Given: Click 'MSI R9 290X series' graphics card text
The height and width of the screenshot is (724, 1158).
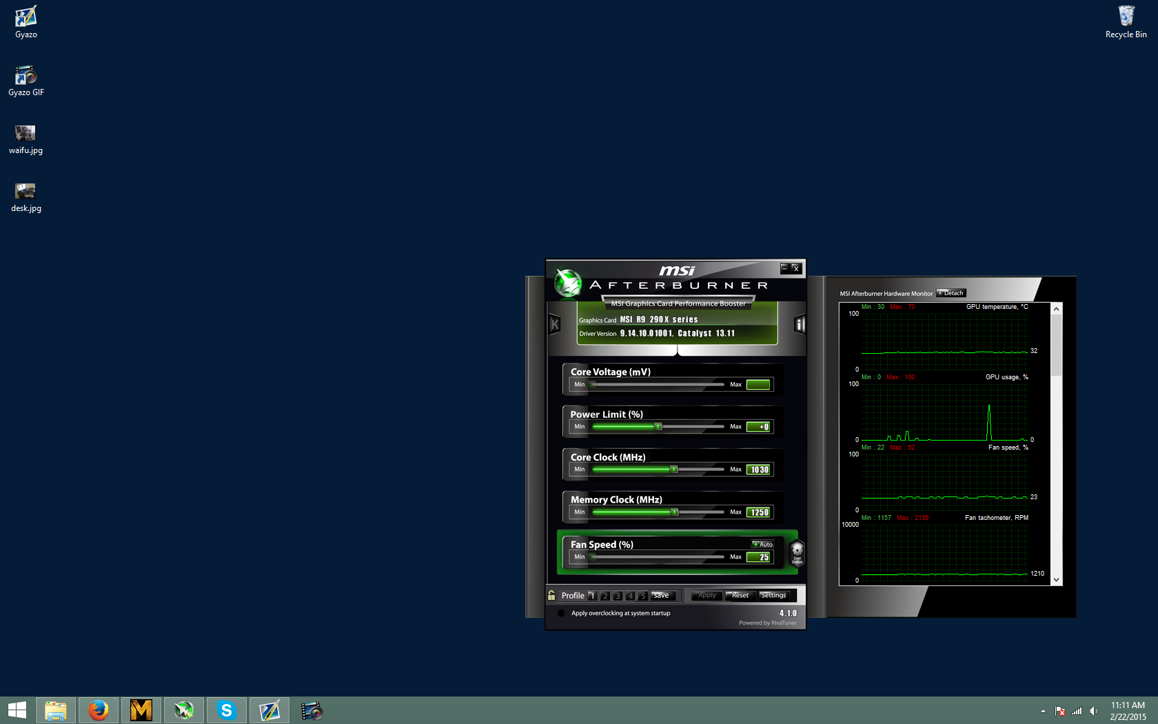Looking at the screenshot, I should tap(659, 319).
